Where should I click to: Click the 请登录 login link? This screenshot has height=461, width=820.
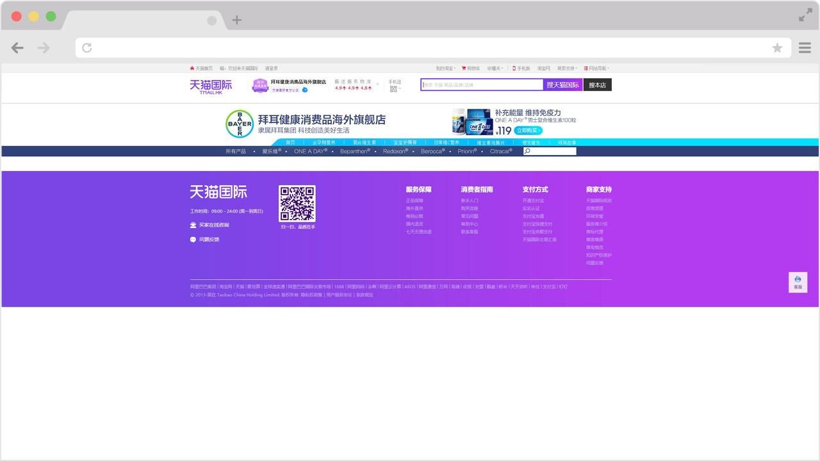tap(272, 69)
